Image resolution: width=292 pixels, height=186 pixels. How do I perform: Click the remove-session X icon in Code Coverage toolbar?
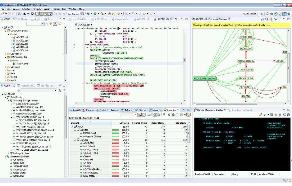click(x=168, y=114)
